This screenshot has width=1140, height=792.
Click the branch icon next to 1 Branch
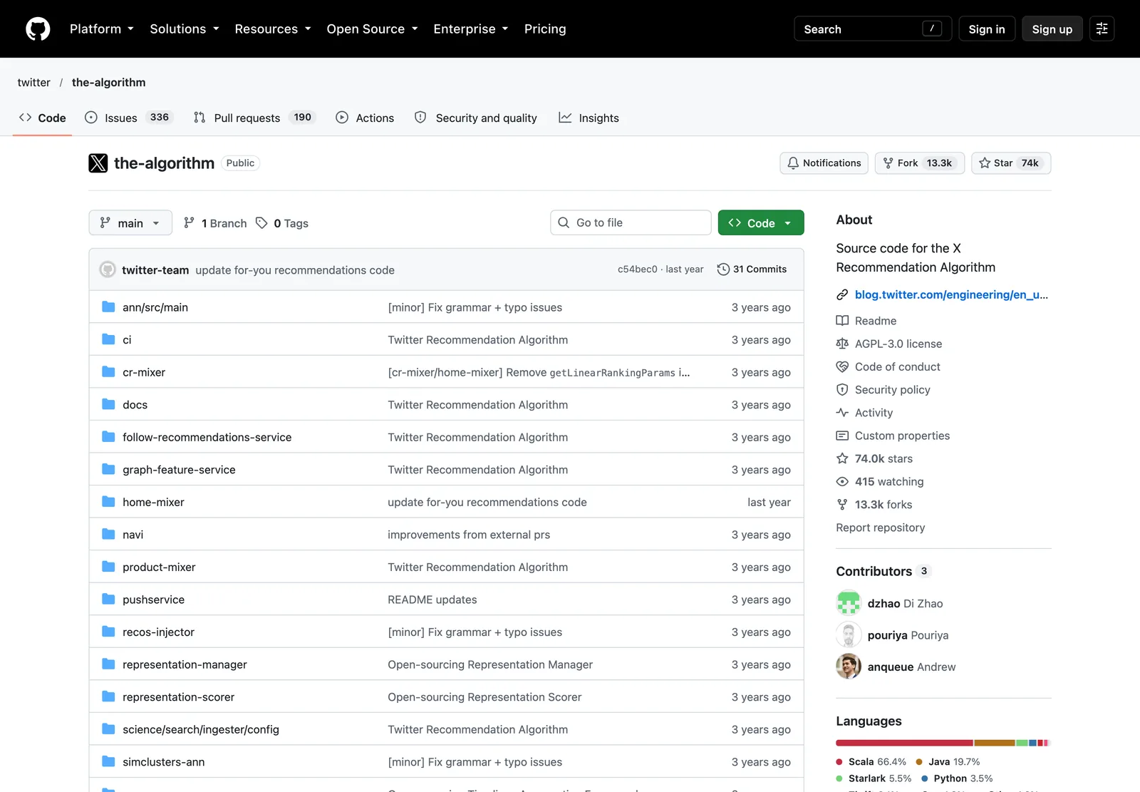(189, 223)
